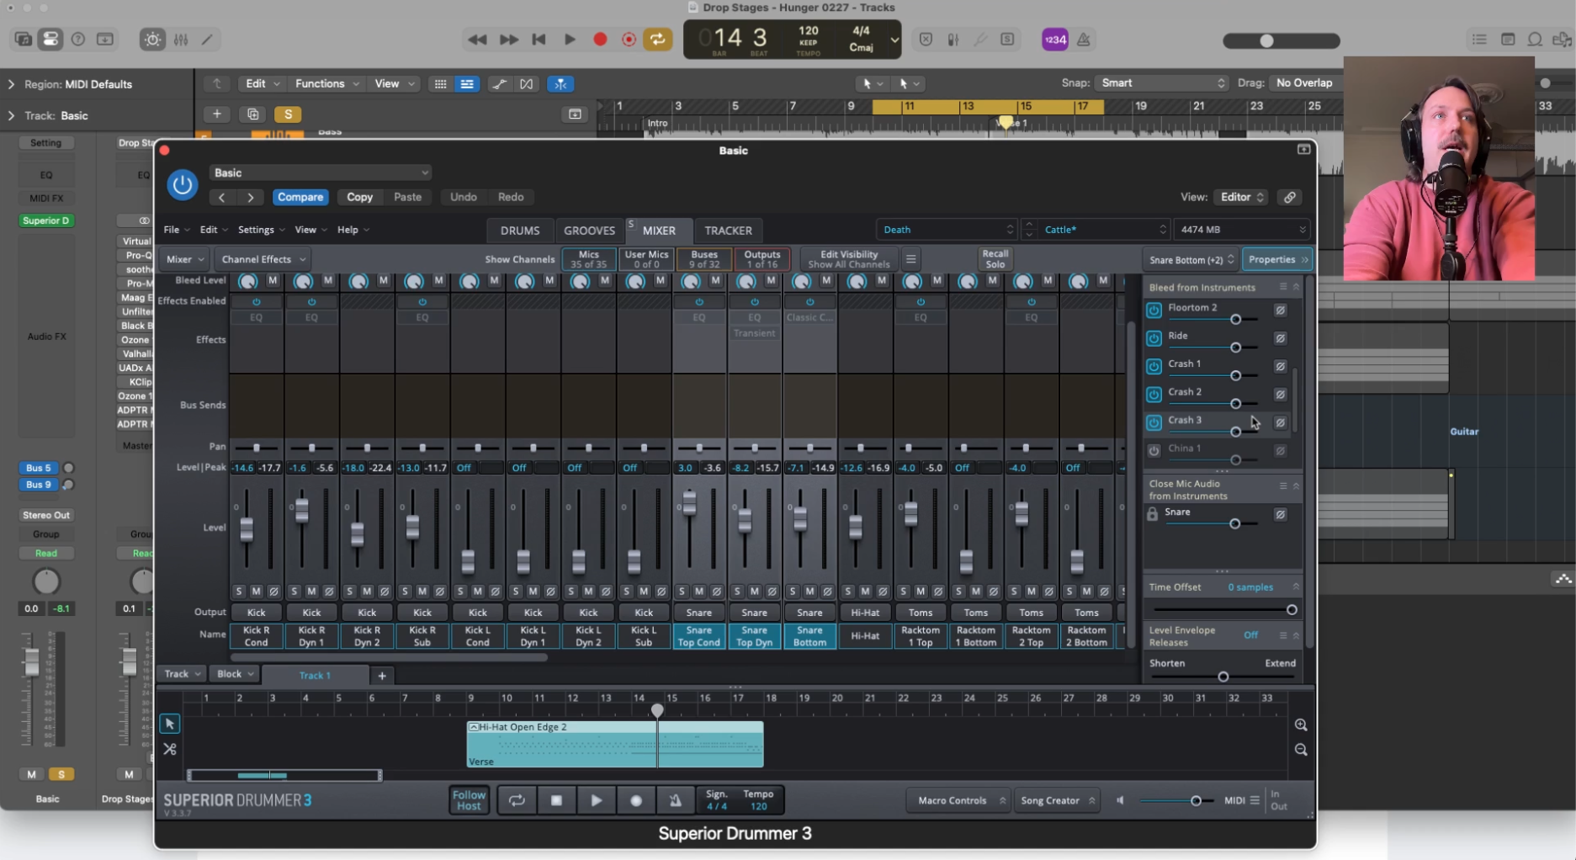
Task: Toggle Ride bleed power
Action: (x=1154, y=338)
